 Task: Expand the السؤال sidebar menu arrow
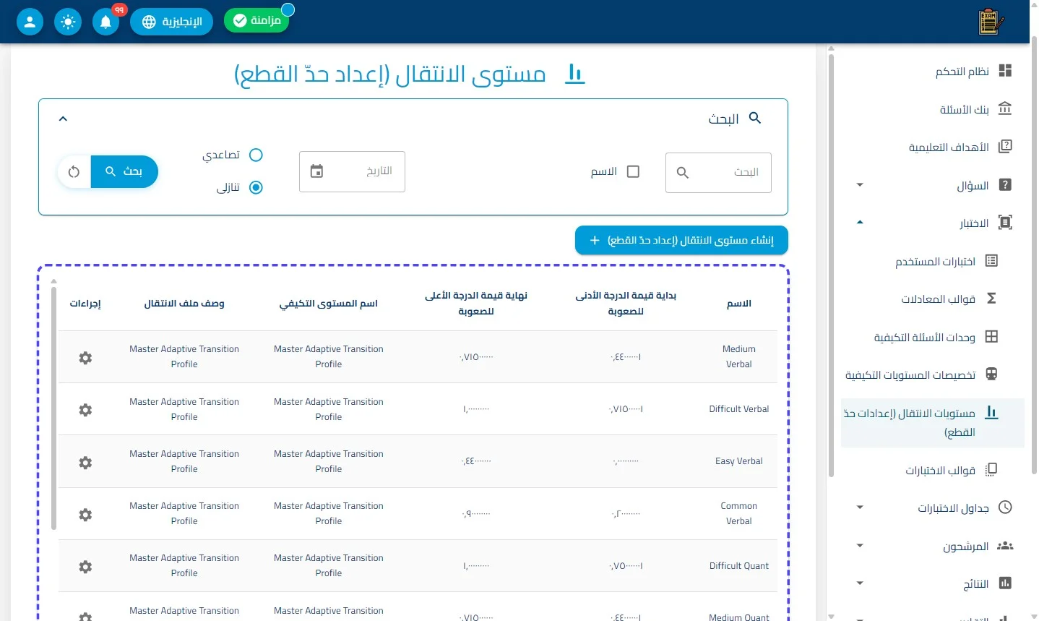pyautogui.click(x=860, y=185)
